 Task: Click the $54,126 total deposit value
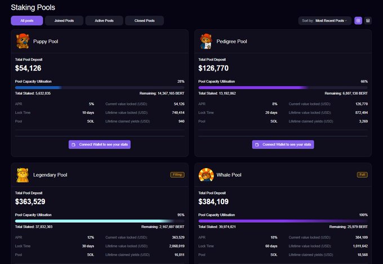(28, 68)
